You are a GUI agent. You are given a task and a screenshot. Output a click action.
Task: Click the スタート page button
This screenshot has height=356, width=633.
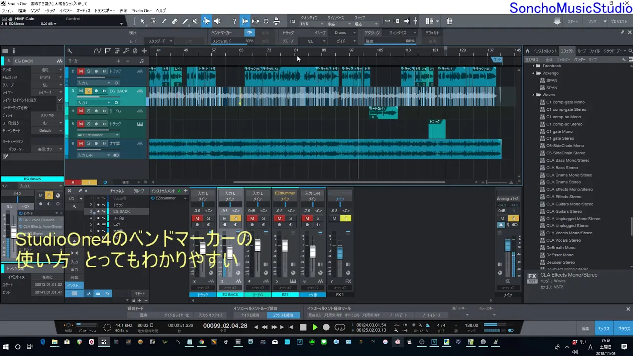point(572,22)
